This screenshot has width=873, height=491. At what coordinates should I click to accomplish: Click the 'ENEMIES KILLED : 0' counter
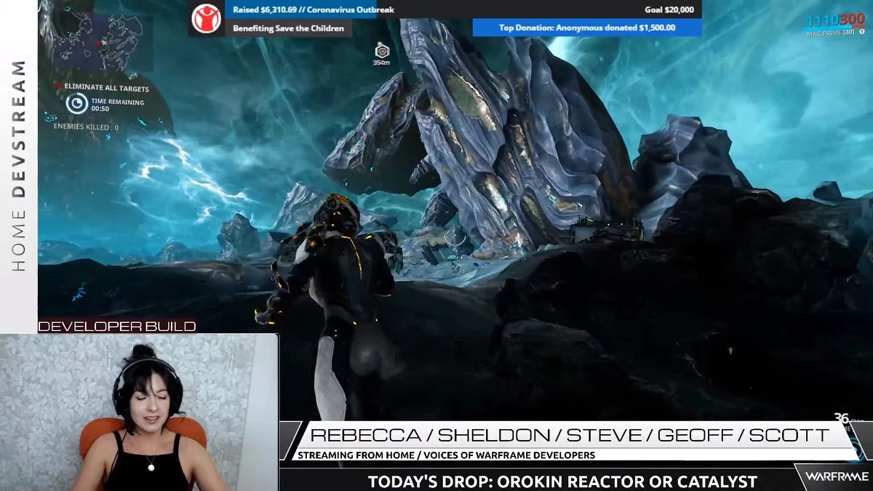pos(86,127)
